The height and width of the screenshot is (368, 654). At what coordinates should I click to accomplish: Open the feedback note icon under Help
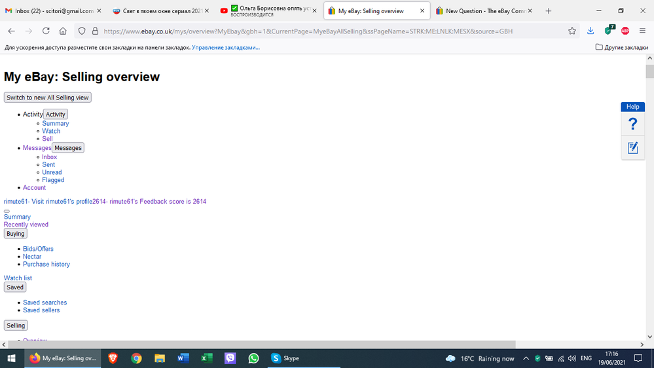633,148
